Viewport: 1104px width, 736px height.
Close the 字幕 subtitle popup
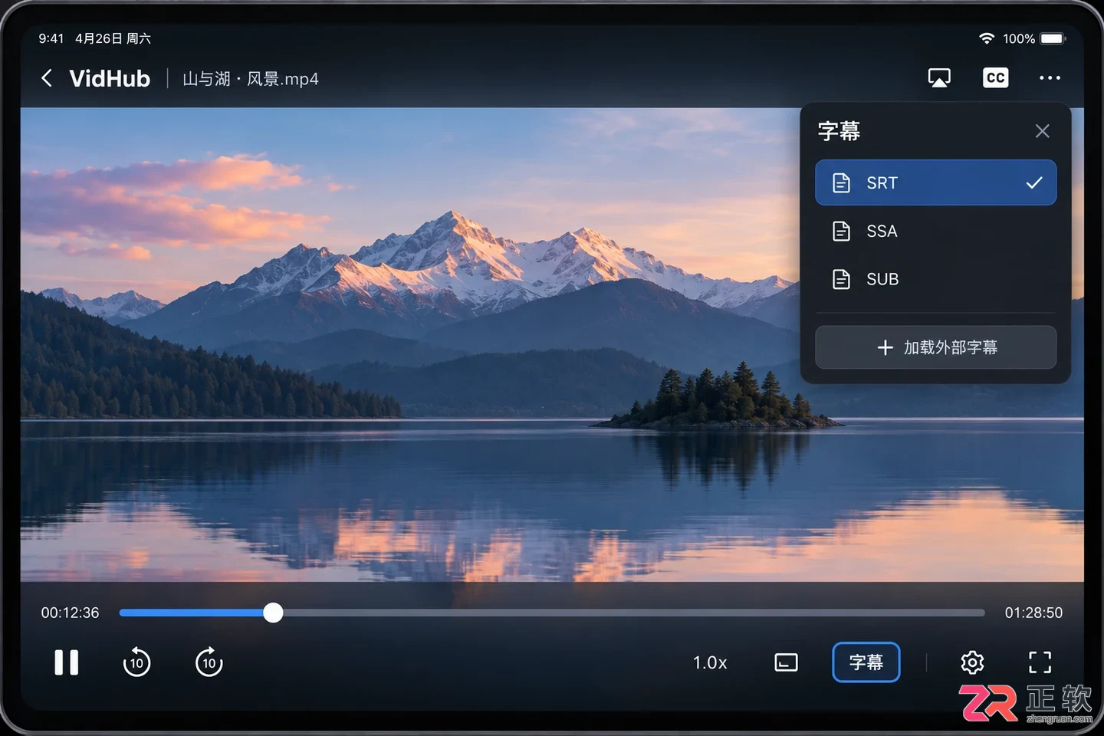coord(1042,131)
